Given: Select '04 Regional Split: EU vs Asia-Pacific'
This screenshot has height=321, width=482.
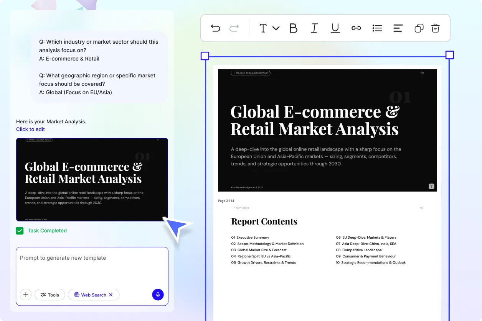Looking at the screenshot, I should pos(261,256).
